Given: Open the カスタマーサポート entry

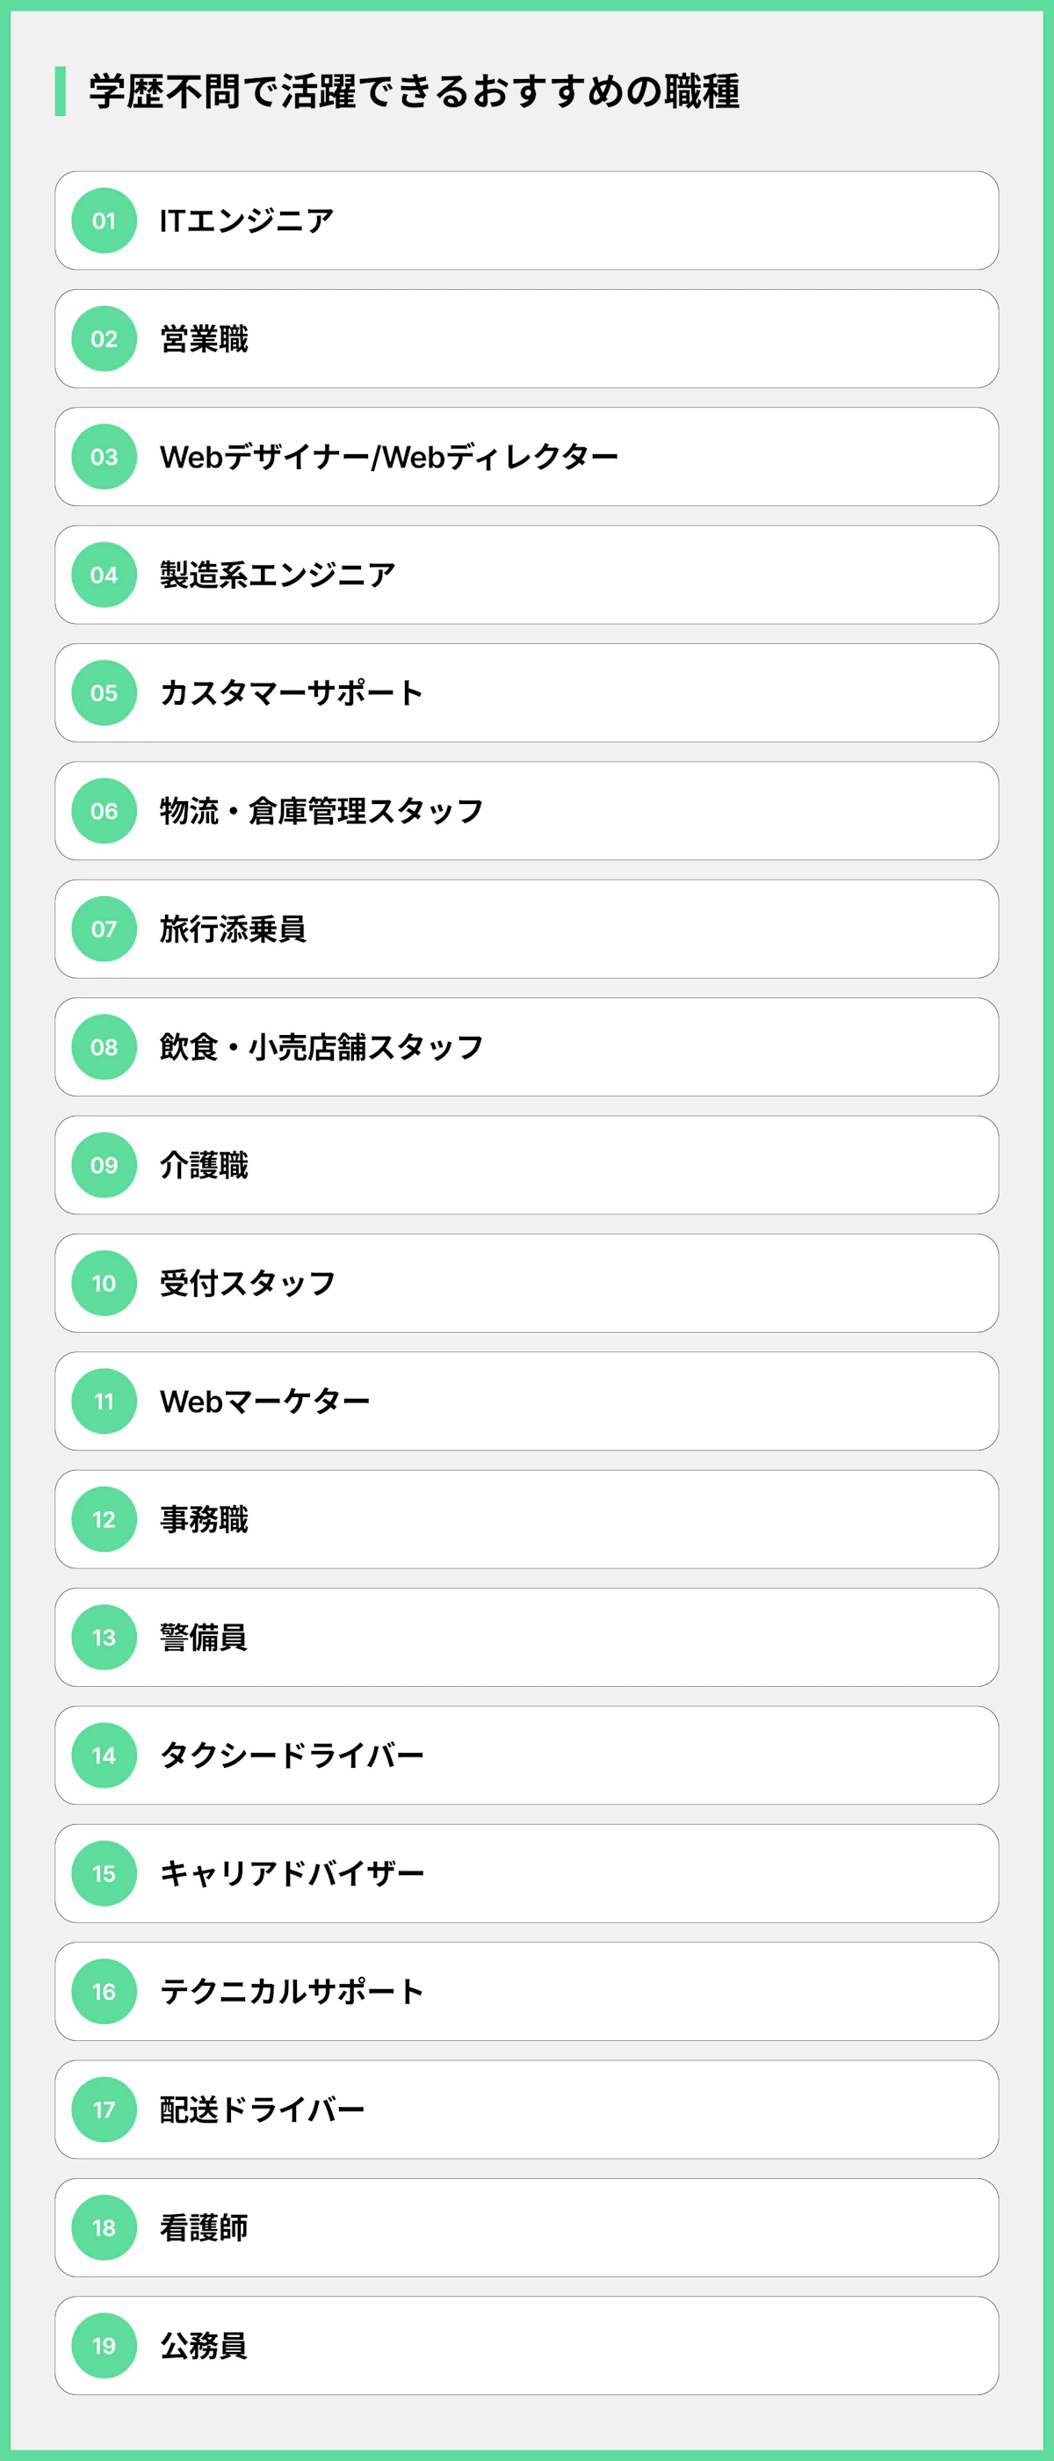Looking at the screenshot, I should pos(292,692).
